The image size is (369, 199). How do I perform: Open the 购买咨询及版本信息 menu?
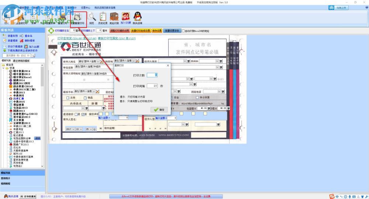coord(105,8)
